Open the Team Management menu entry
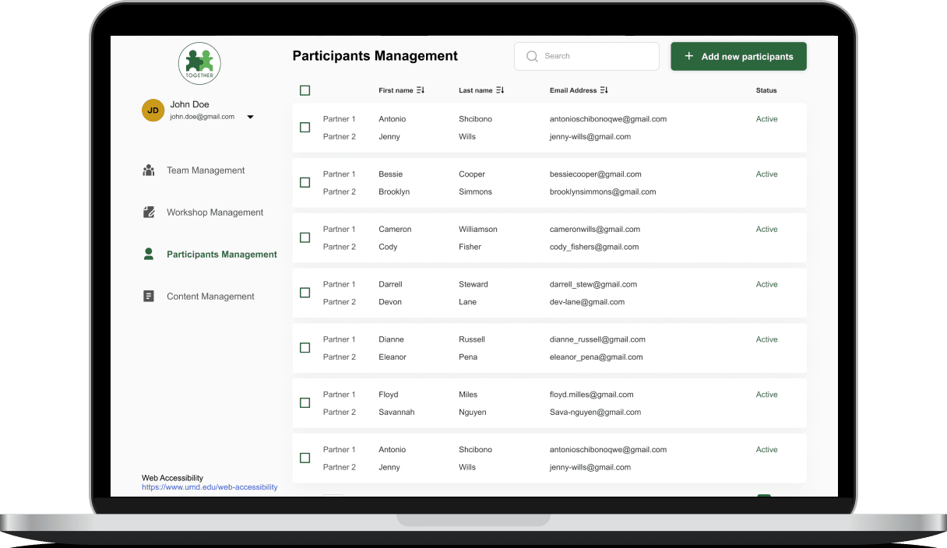The height and width of the screenshot is (548, 947). (206, 170)
